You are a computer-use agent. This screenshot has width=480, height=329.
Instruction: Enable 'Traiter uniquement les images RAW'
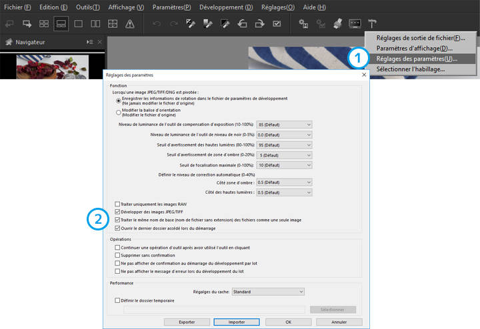(118, 204)
